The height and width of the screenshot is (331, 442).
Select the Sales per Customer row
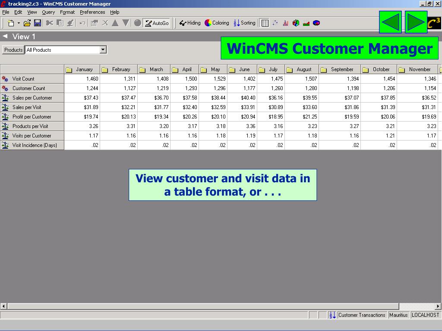pos(32,98)
